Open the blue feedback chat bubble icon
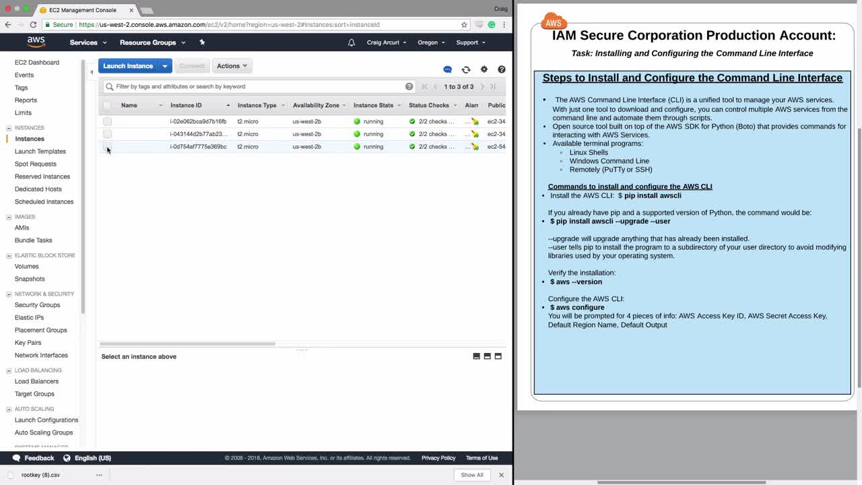862x485 pixels. pos(448,69)
